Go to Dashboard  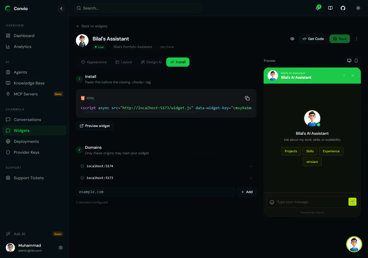click(34, 36)
